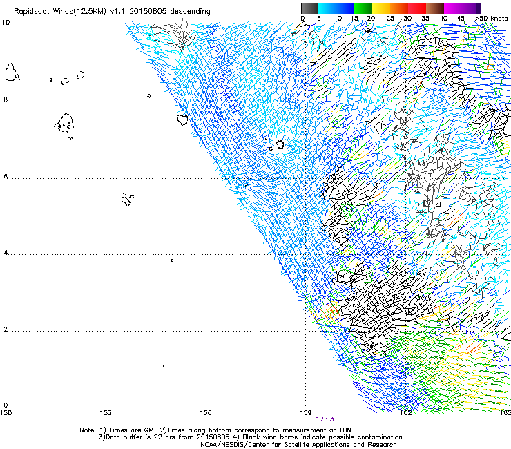Image resolution: width=511 pixels, height=449 pixels.
Task: Click the longitude '162' axis label
Action: [x=406, y=413]
